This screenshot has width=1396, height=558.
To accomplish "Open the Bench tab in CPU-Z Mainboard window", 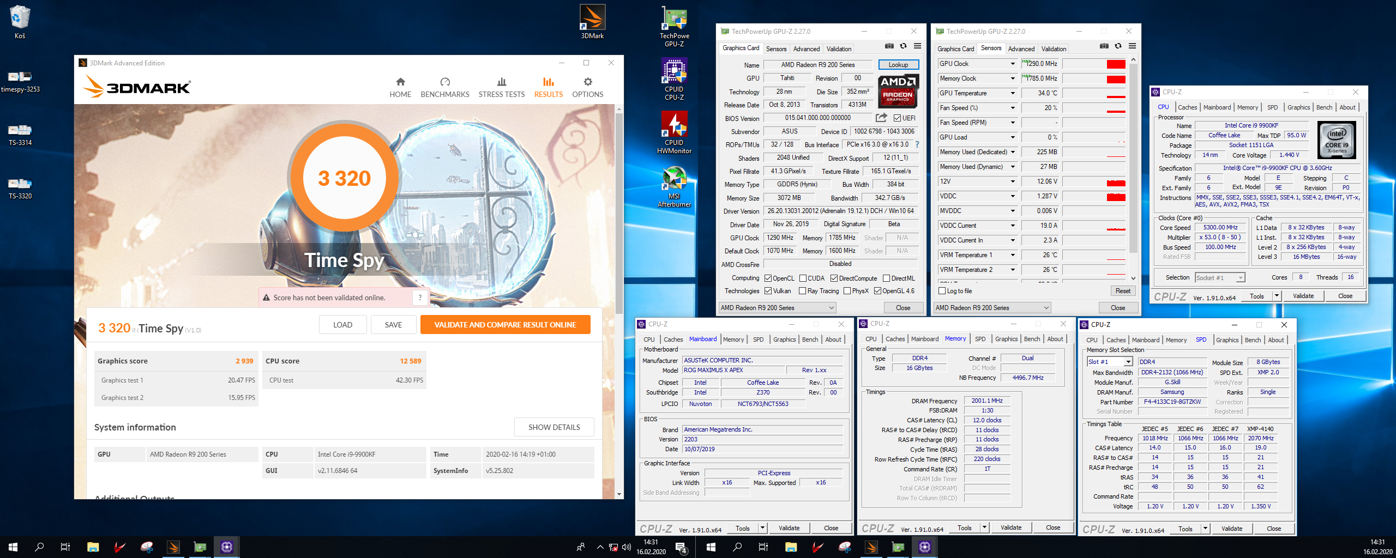I will tap(810, 339).
